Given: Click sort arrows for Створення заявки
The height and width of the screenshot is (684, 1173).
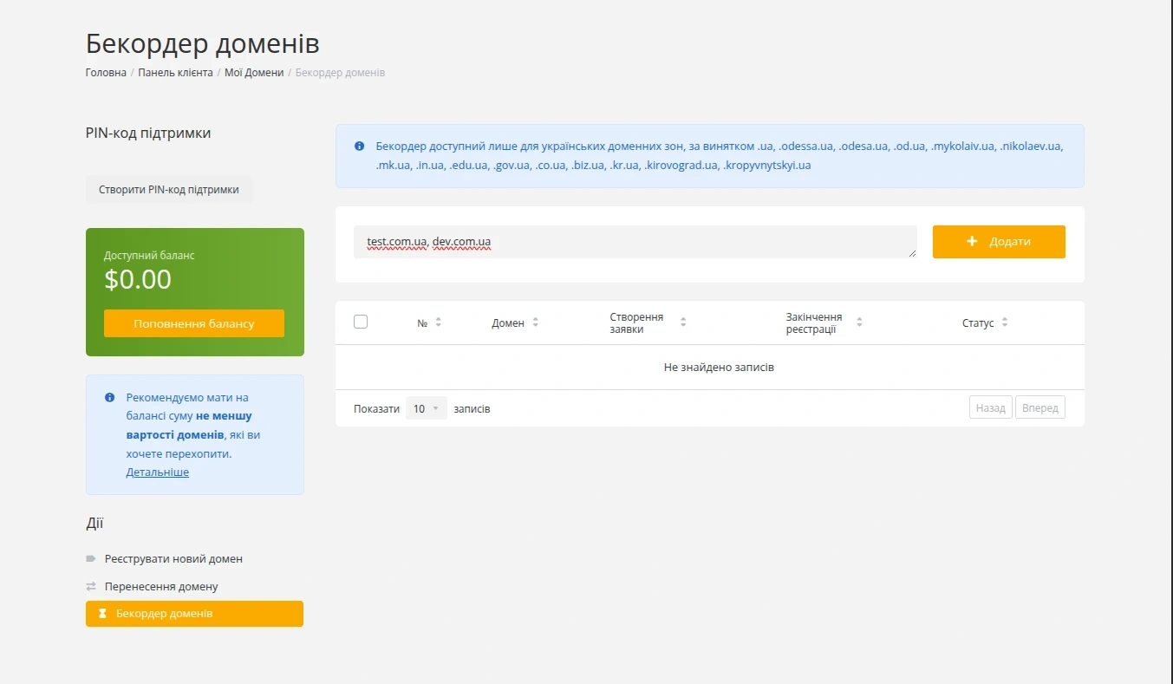Looking at the screenshot, I should [683, 322].
